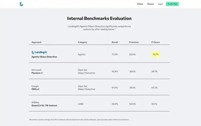Click the 26.0% recall value

(115, 104)
